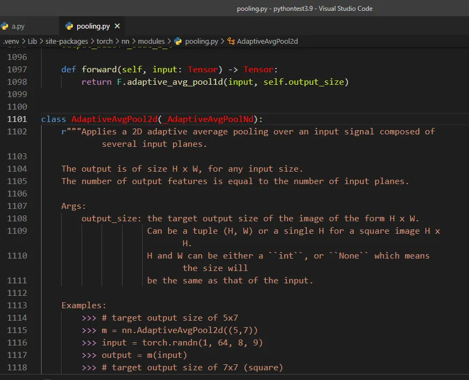This screenshot has height=380, width=469.
Task: Open modules breadcrumb segment
Action: click(x=151, y=41)
